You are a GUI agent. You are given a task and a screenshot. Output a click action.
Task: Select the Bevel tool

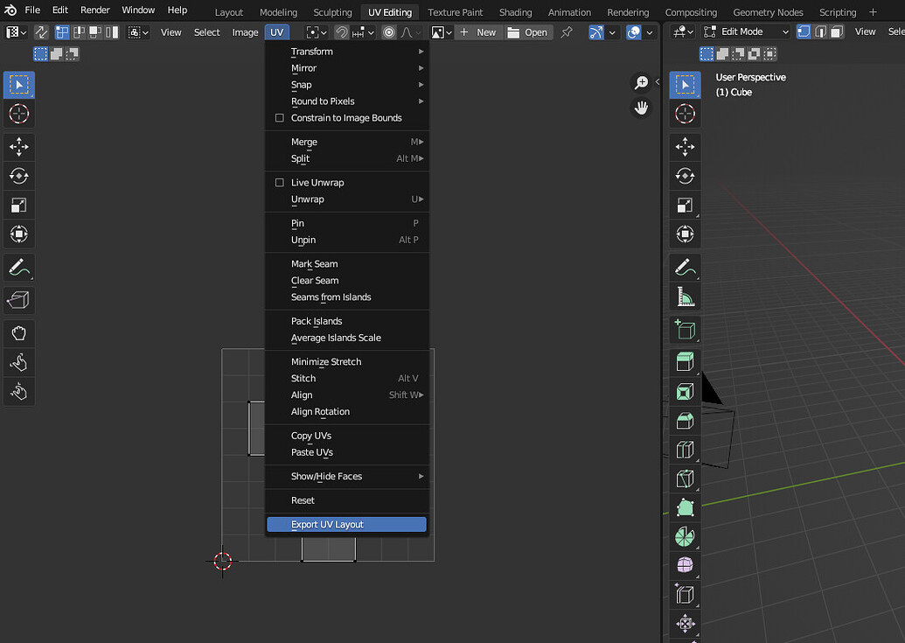686,421
